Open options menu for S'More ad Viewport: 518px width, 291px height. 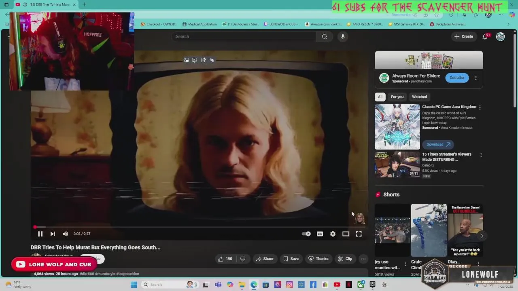[x=476, y=78]
